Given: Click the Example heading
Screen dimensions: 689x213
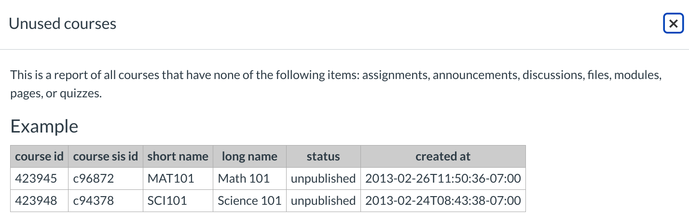Looking at the screenshot, I should click(x=44, y=126).
